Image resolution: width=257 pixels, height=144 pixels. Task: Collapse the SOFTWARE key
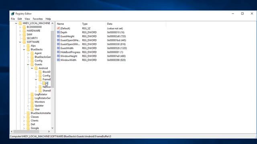click(x=20, y=42)
